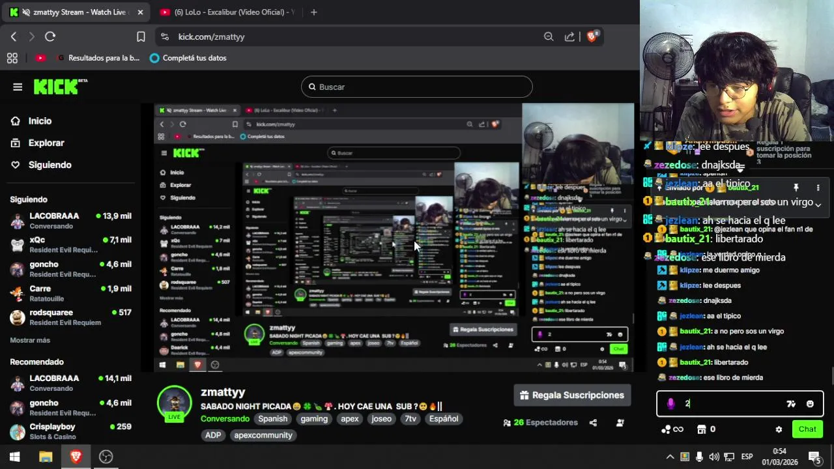Click the Buscar search field
Screen dimensions: 834x469
point(416,87)
